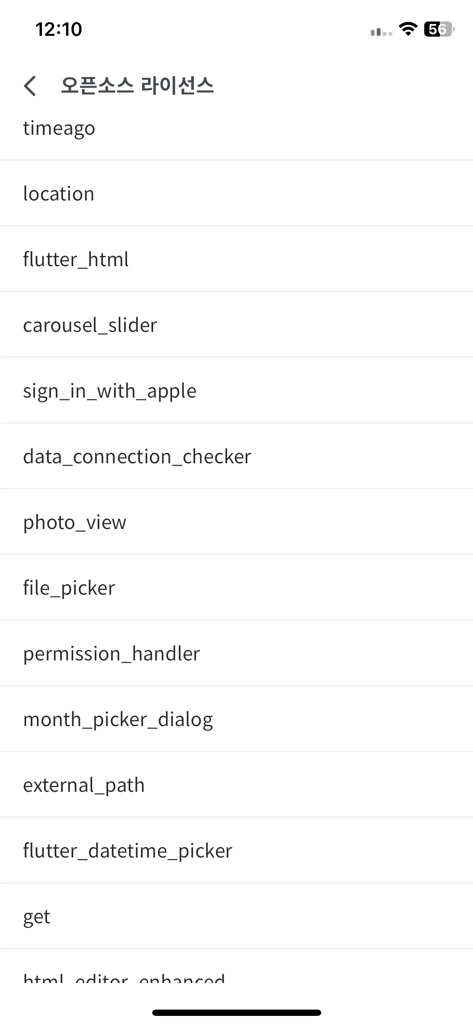The height and width of the screenshot is (1026, 473).
Task: Open permission_handler license
Action: click(236, 653)
